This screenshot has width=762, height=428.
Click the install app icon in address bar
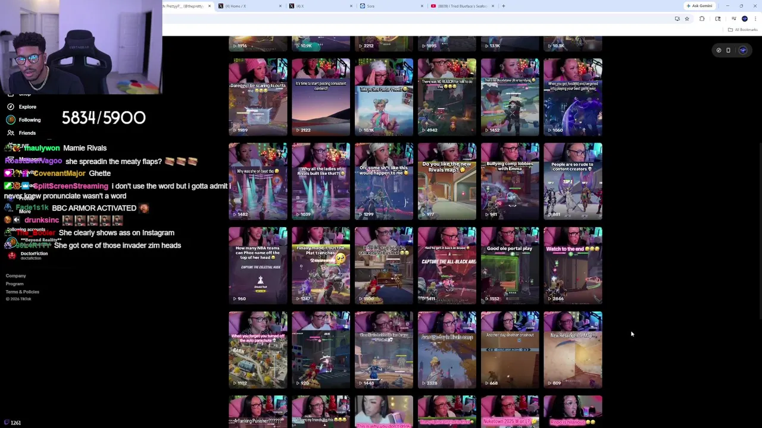[x=677, y=19]
